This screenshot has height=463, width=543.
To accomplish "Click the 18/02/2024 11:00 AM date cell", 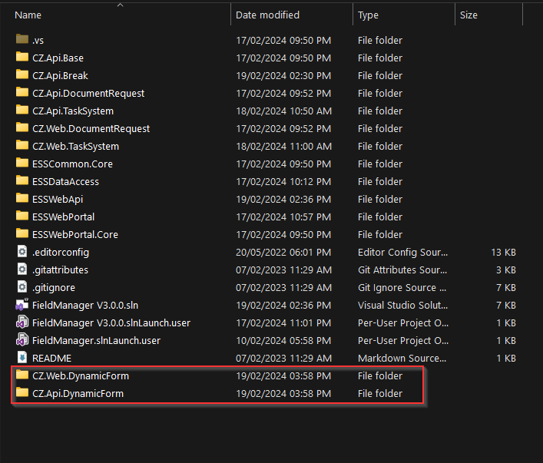I will 283,146.
